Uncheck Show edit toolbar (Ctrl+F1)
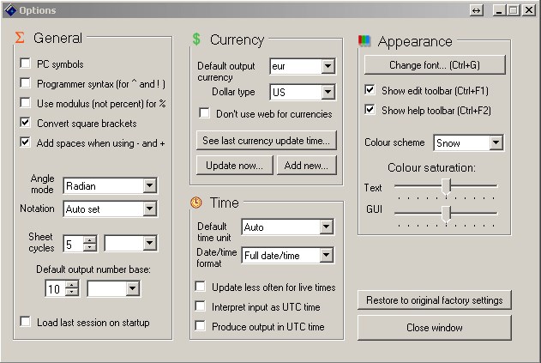 point(370,90)
